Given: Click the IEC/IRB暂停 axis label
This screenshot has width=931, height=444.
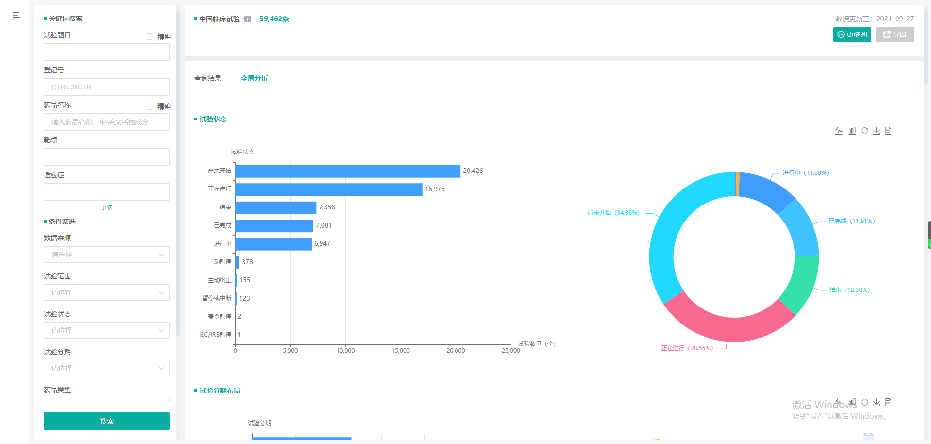Looking at the screenshot, I should [x=215, y=335].
